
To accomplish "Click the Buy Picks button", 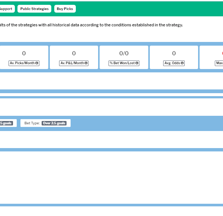I will click(65, 9).
